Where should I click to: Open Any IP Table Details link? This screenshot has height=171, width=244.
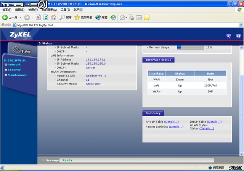tap(171, 122)
